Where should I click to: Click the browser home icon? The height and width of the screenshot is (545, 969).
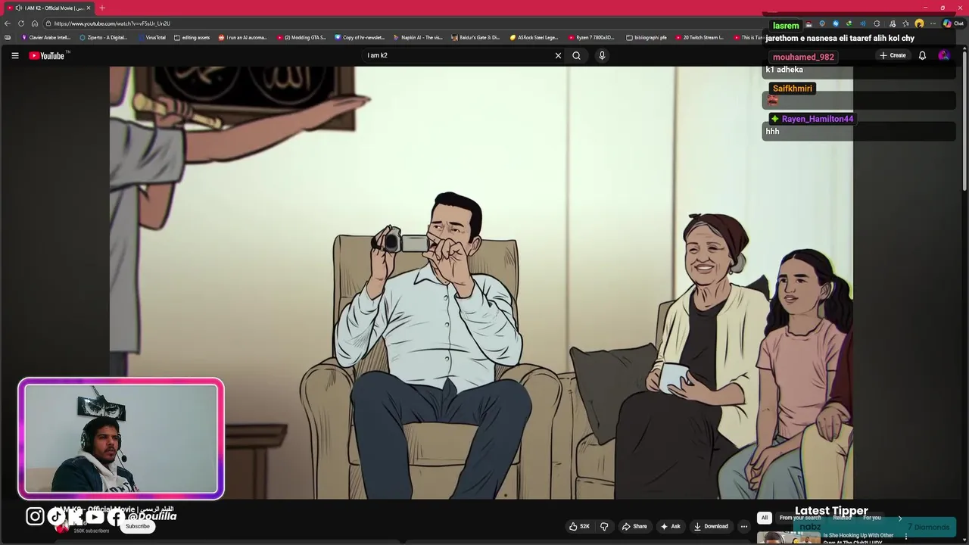(35, 23)
